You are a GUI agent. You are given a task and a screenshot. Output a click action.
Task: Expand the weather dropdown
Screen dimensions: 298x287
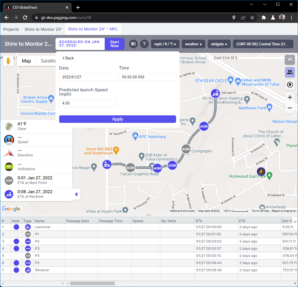point(193,44)
